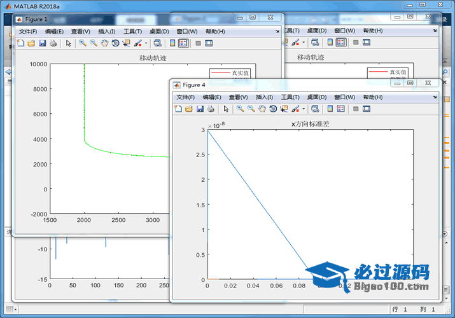The width and height of the screenshot is (455, 318).
Task: Open brush dropdown arrow in Figure 4
Action: pyautogui.click(x=304, y=109)
